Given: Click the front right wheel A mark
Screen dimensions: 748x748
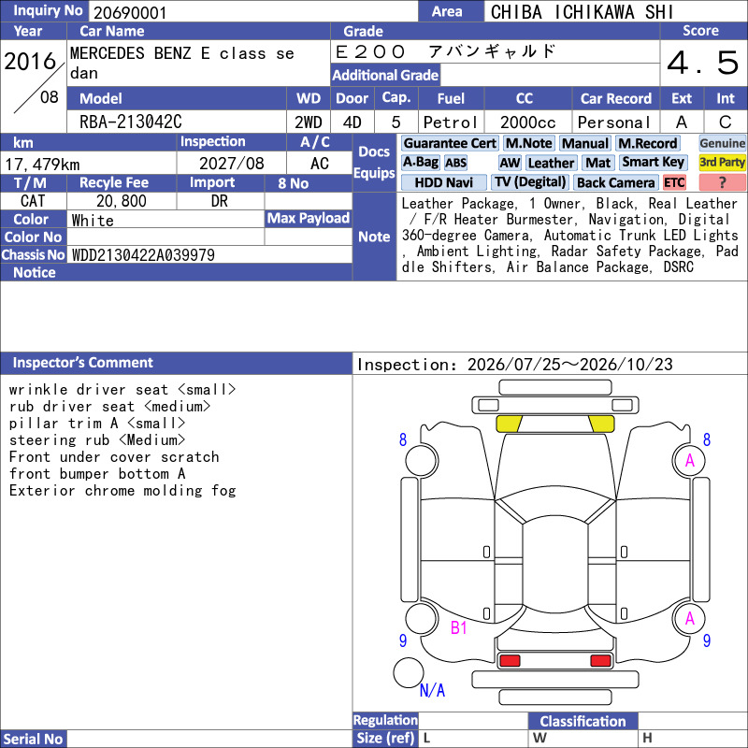Looking at the screenshot, I should 689,460.
